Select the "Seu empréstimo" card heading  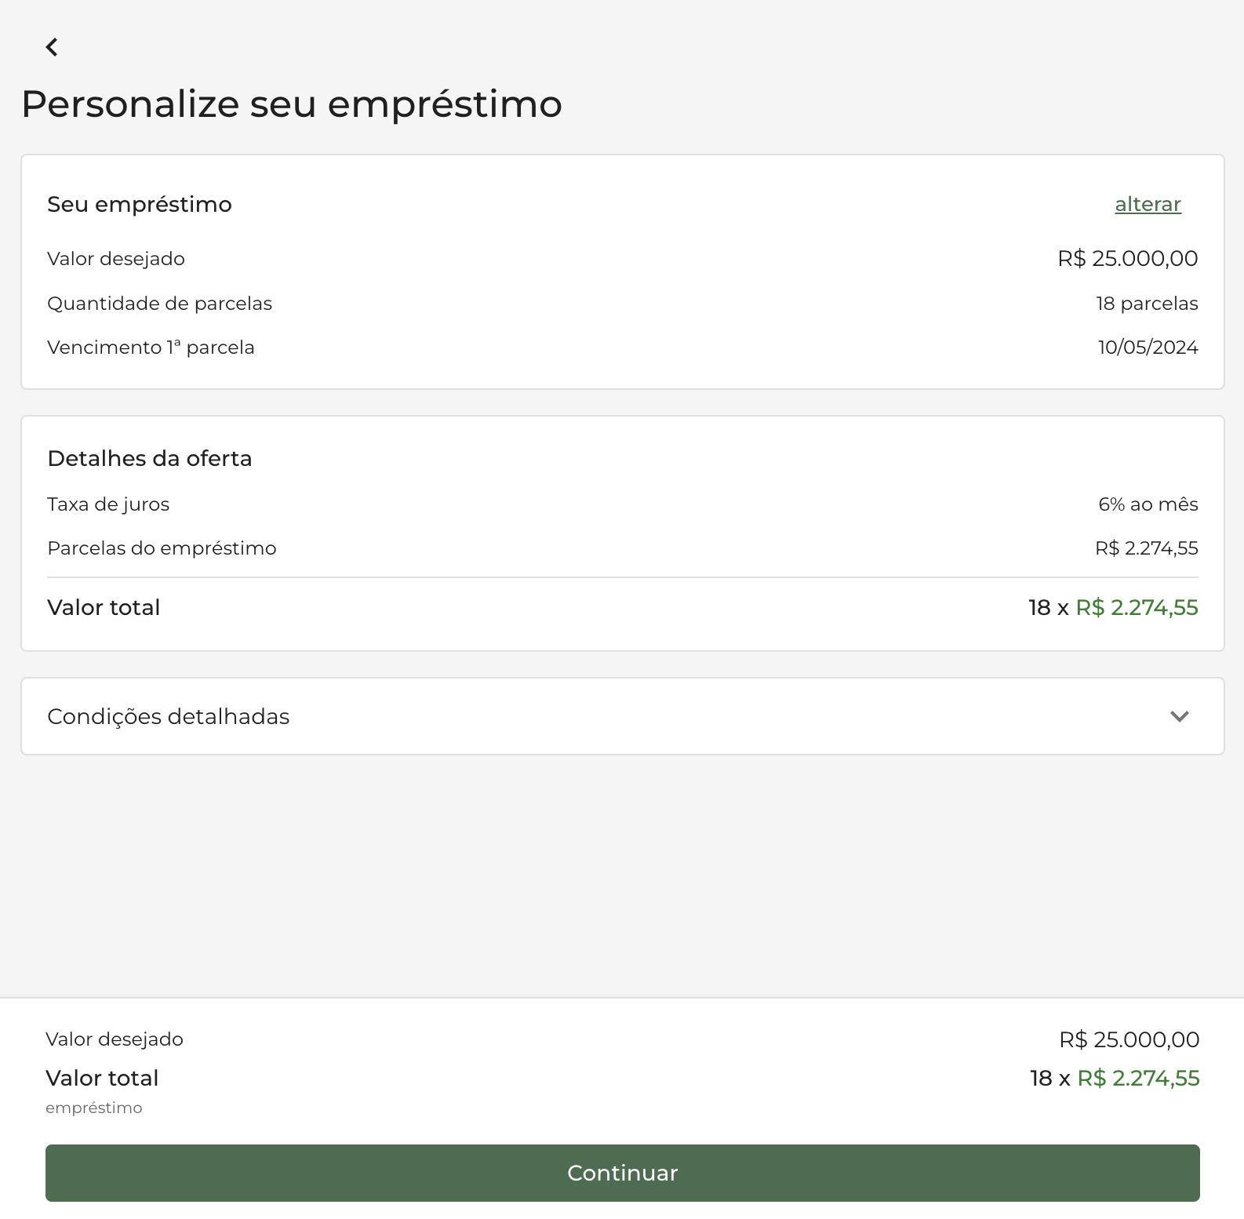click(x=140, y=205)
